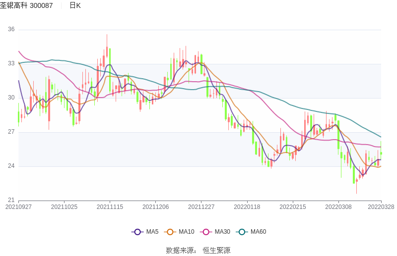Click the orange MA10 legend circle marker
Image resolution: width=397 pixels, height=256 pixels.
click(170, 232)
